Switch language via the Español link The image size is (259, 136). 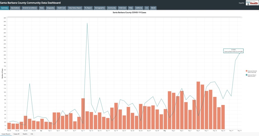coord(242,3)
